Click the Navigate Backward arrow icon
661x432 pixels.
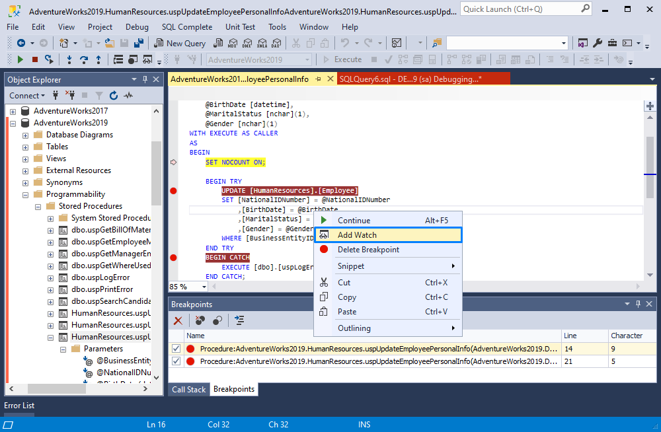tap(20, 43)
